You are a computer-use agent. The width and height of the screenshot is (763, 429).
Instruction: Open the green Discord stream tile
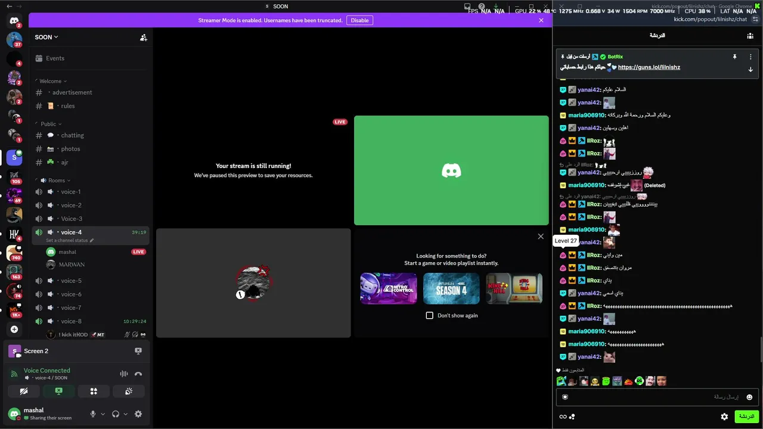click(x=451, y=170)
